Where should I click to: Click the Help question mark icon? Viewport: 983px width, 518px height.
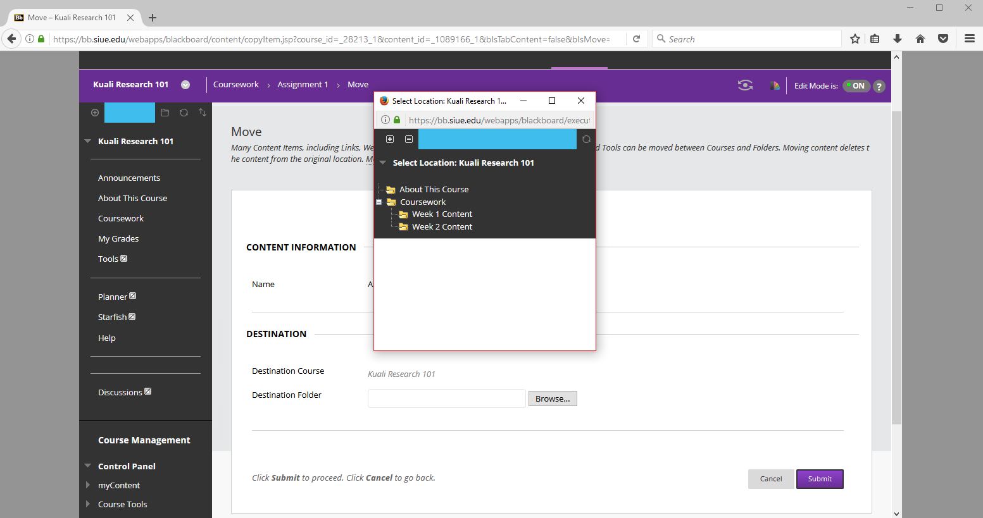click(x=879, y=87)
